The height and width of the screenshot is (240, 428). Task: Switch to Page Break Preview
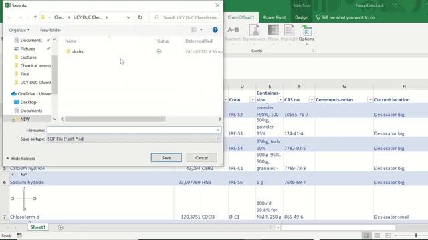click(x=388, y=235)
